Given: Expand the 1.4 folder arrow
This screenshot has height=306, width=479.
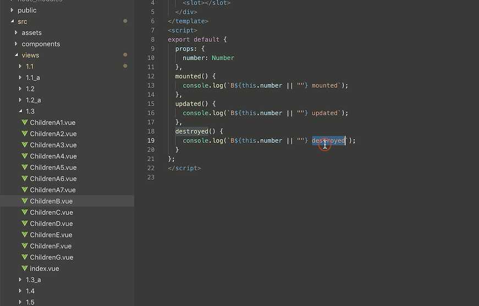Looking at the screenshot, I should pos(20,291).
